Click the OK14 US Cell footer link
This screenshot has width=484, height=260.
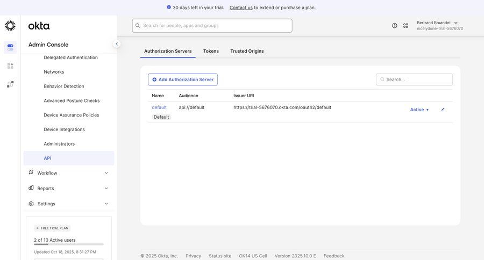pos(253,256)
